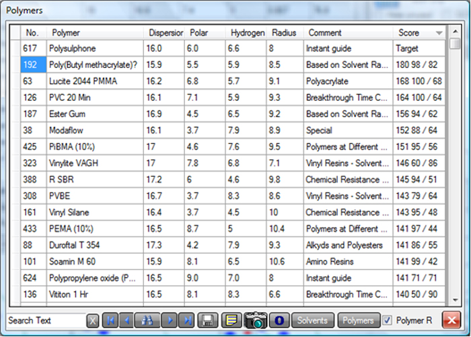Screen dimensions: 471x337
Task: Click score cell 140 50 / 90
Action: click(x=419, y=294)
